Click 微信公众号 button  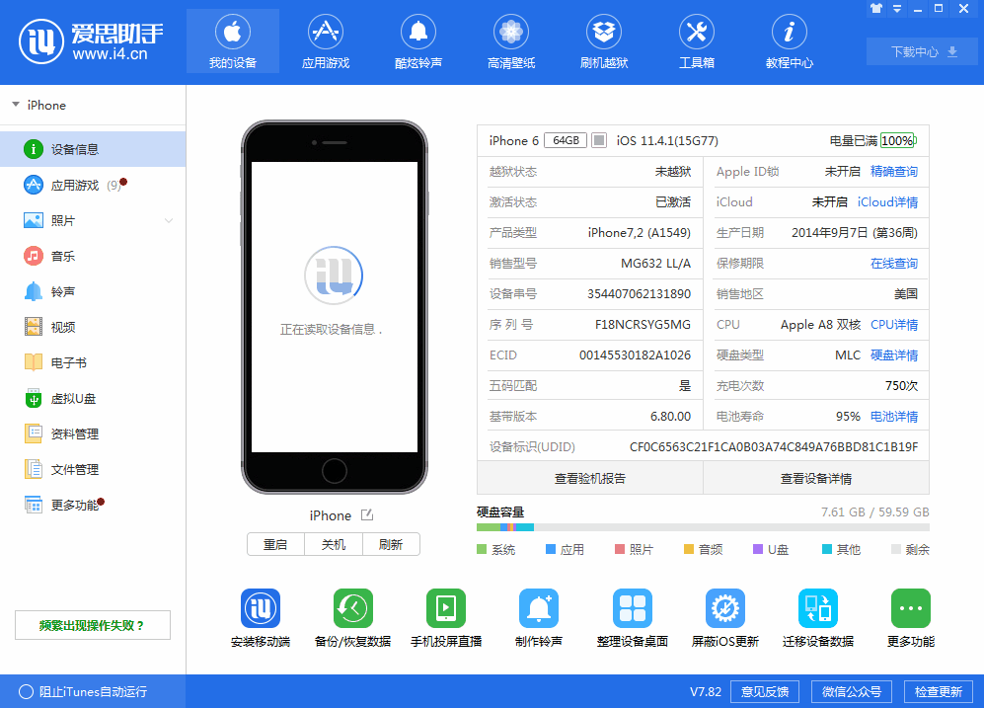852,691
